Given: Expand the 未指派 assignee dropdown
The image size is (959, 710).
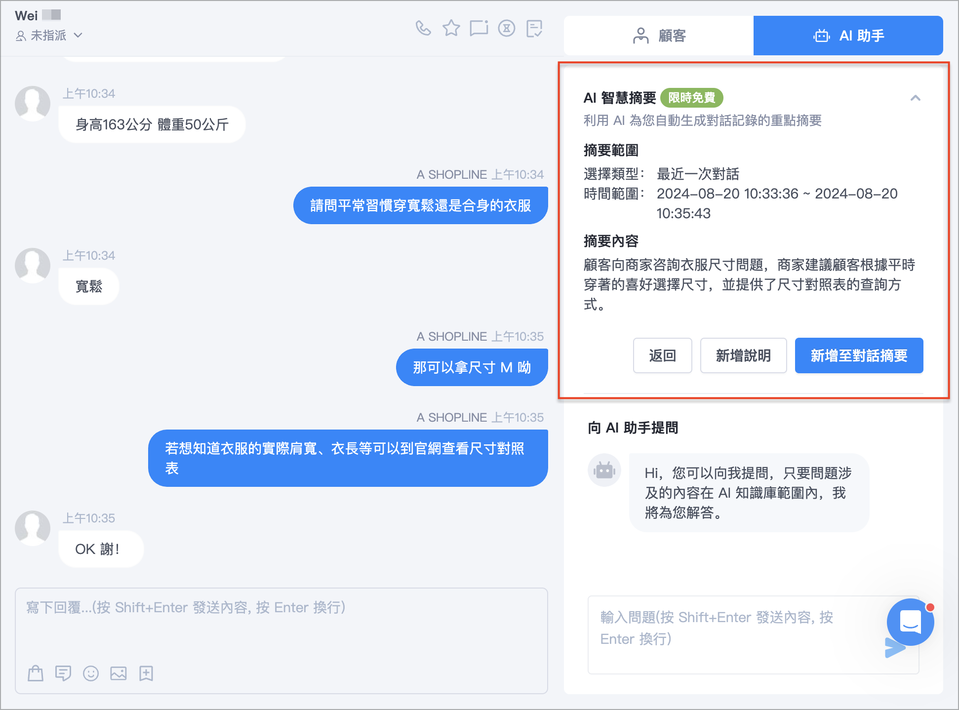Looking at the screenshot, I should (49, 36).
